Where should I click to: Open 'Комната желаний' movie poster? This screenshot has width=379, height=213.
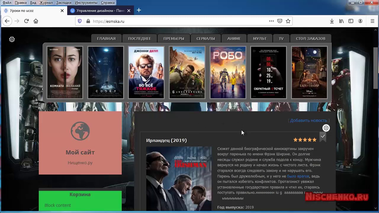pyautogui.click(x=65, y=72)
